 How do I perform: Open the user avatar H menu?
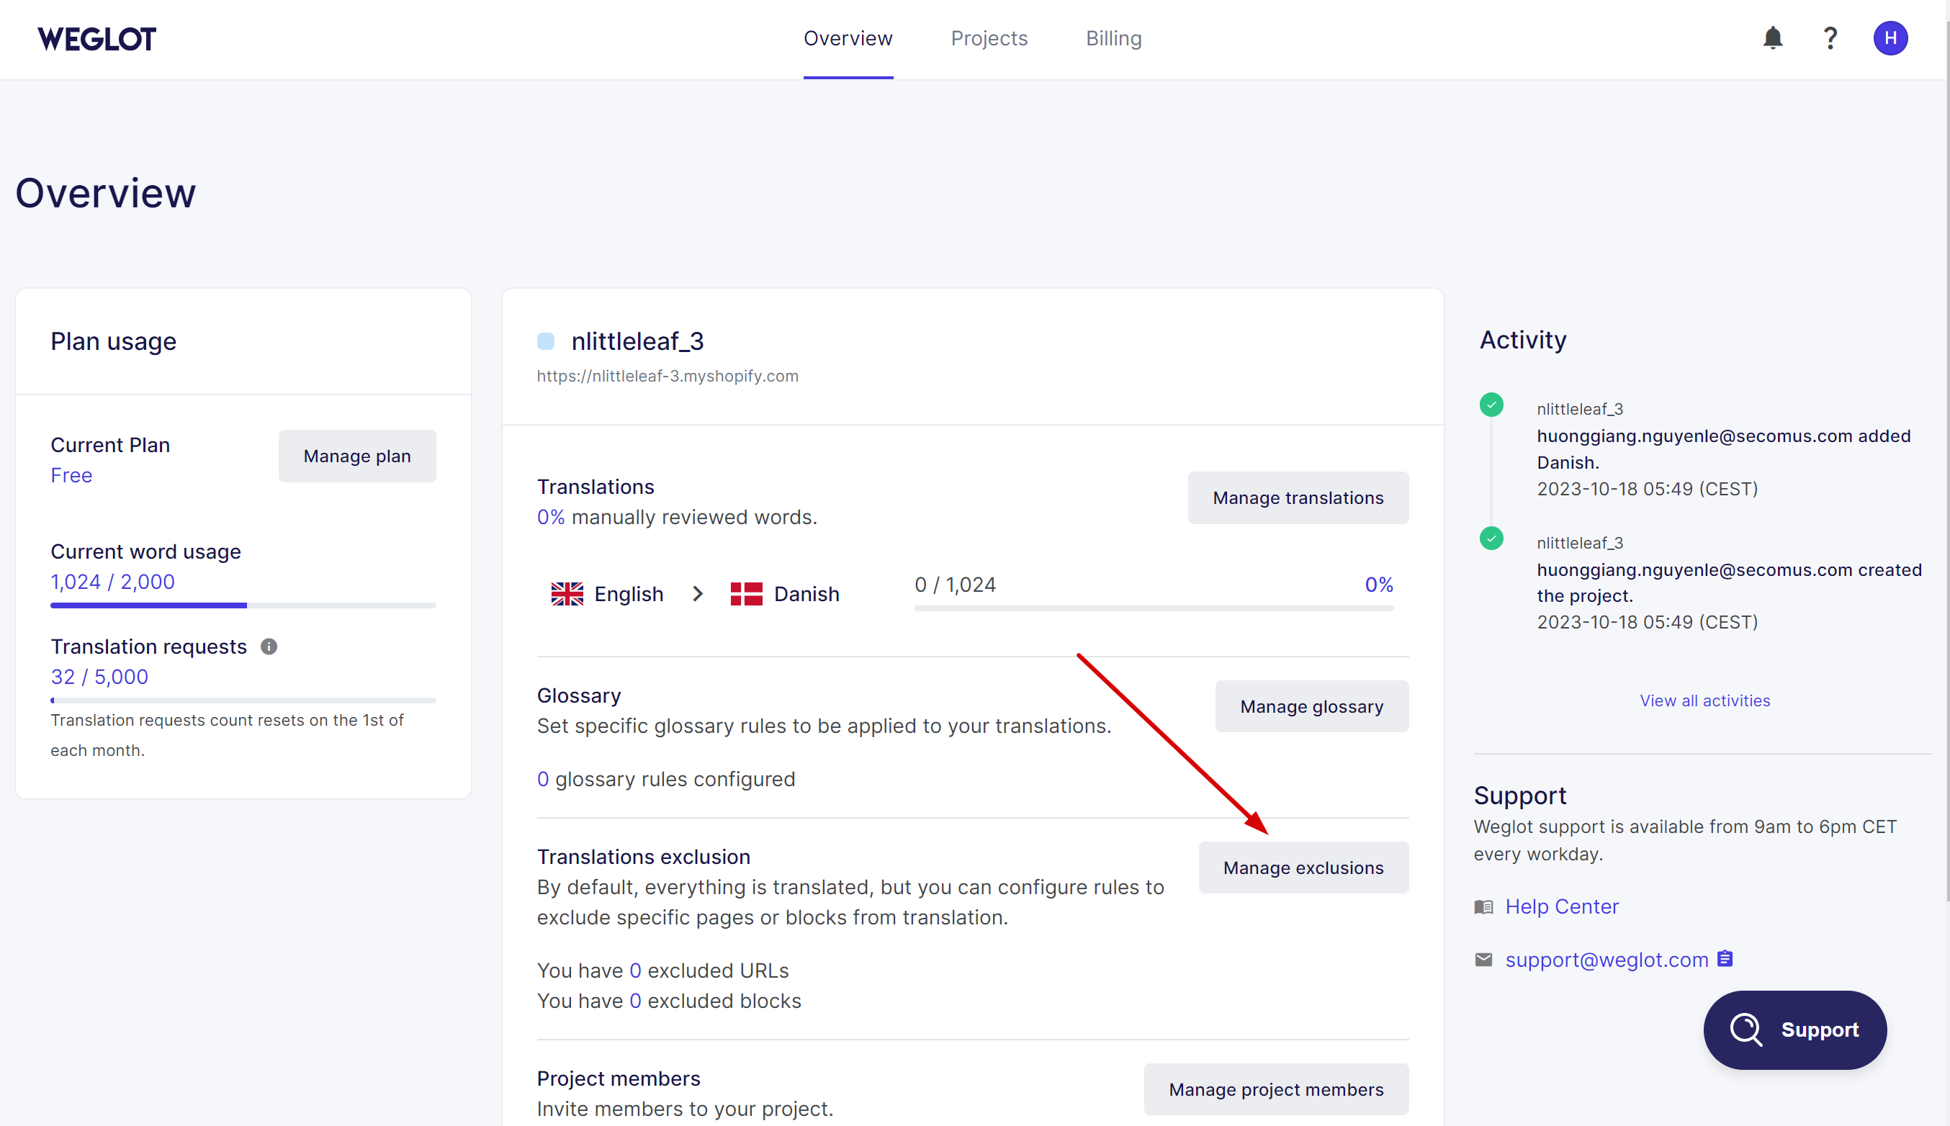(1890, 38)
